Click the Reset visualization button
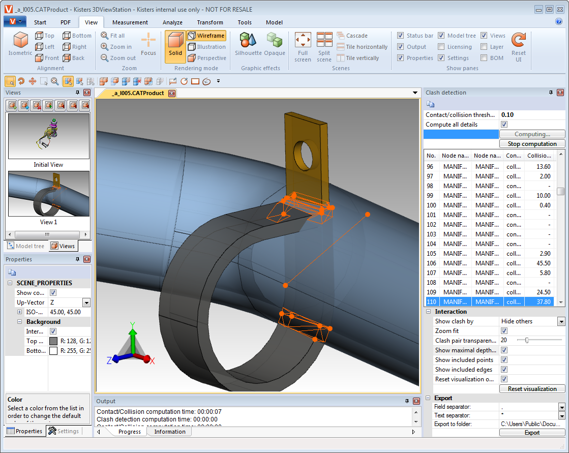The width and height of the screenshot is (569, 453). [532, 389]
